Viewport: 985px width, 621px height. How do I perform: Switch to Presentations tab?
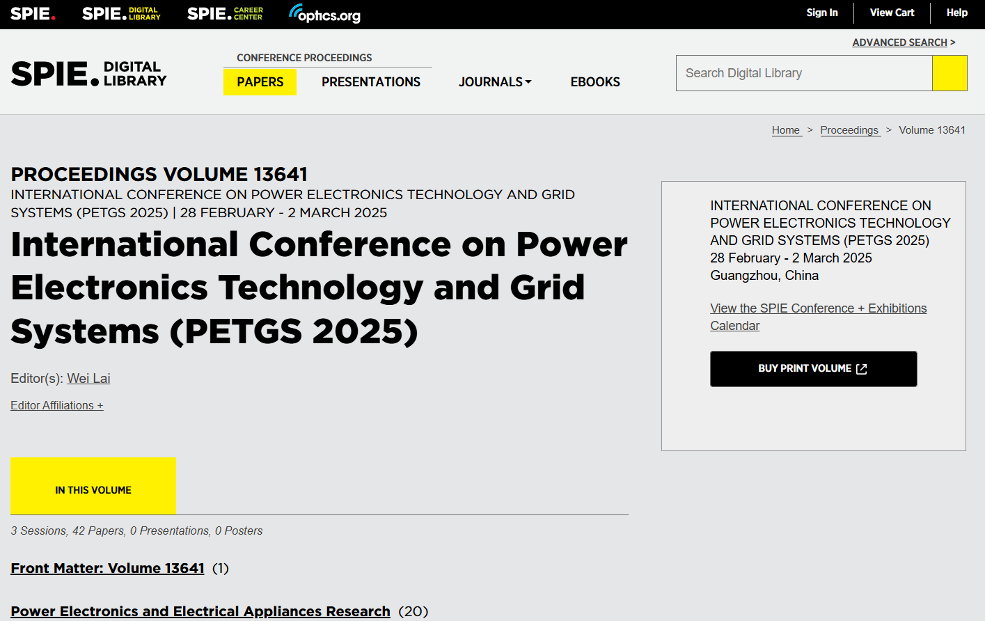point(371,82)
